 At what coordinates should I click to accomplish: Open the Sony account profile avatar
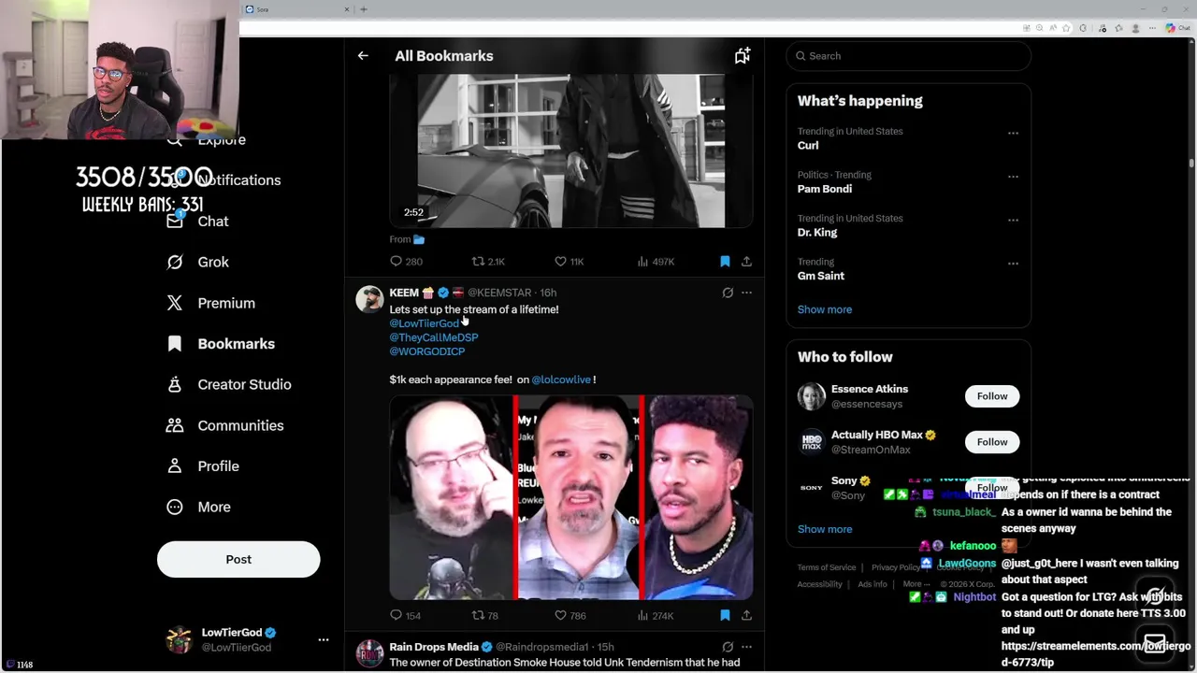point(812,488)
